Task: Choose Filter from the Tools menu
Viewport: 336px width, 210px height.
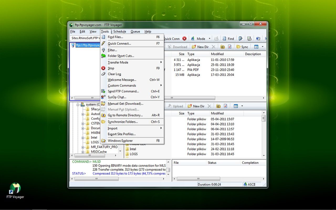Action: [132, 50]
